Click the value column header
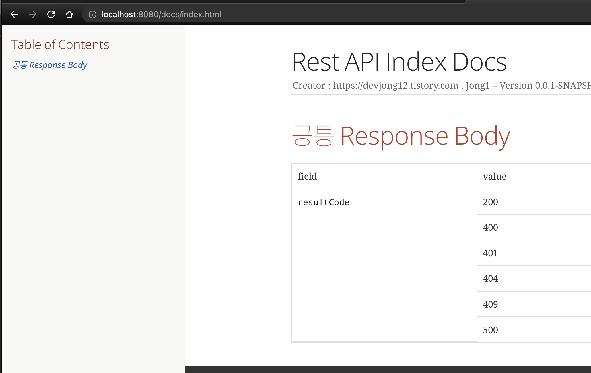Screen dimensions: 591x373 [495, 176]
